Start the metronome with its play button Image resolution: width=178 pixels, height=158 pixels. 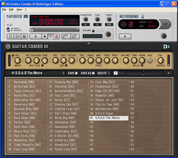(x=125, y=37)
